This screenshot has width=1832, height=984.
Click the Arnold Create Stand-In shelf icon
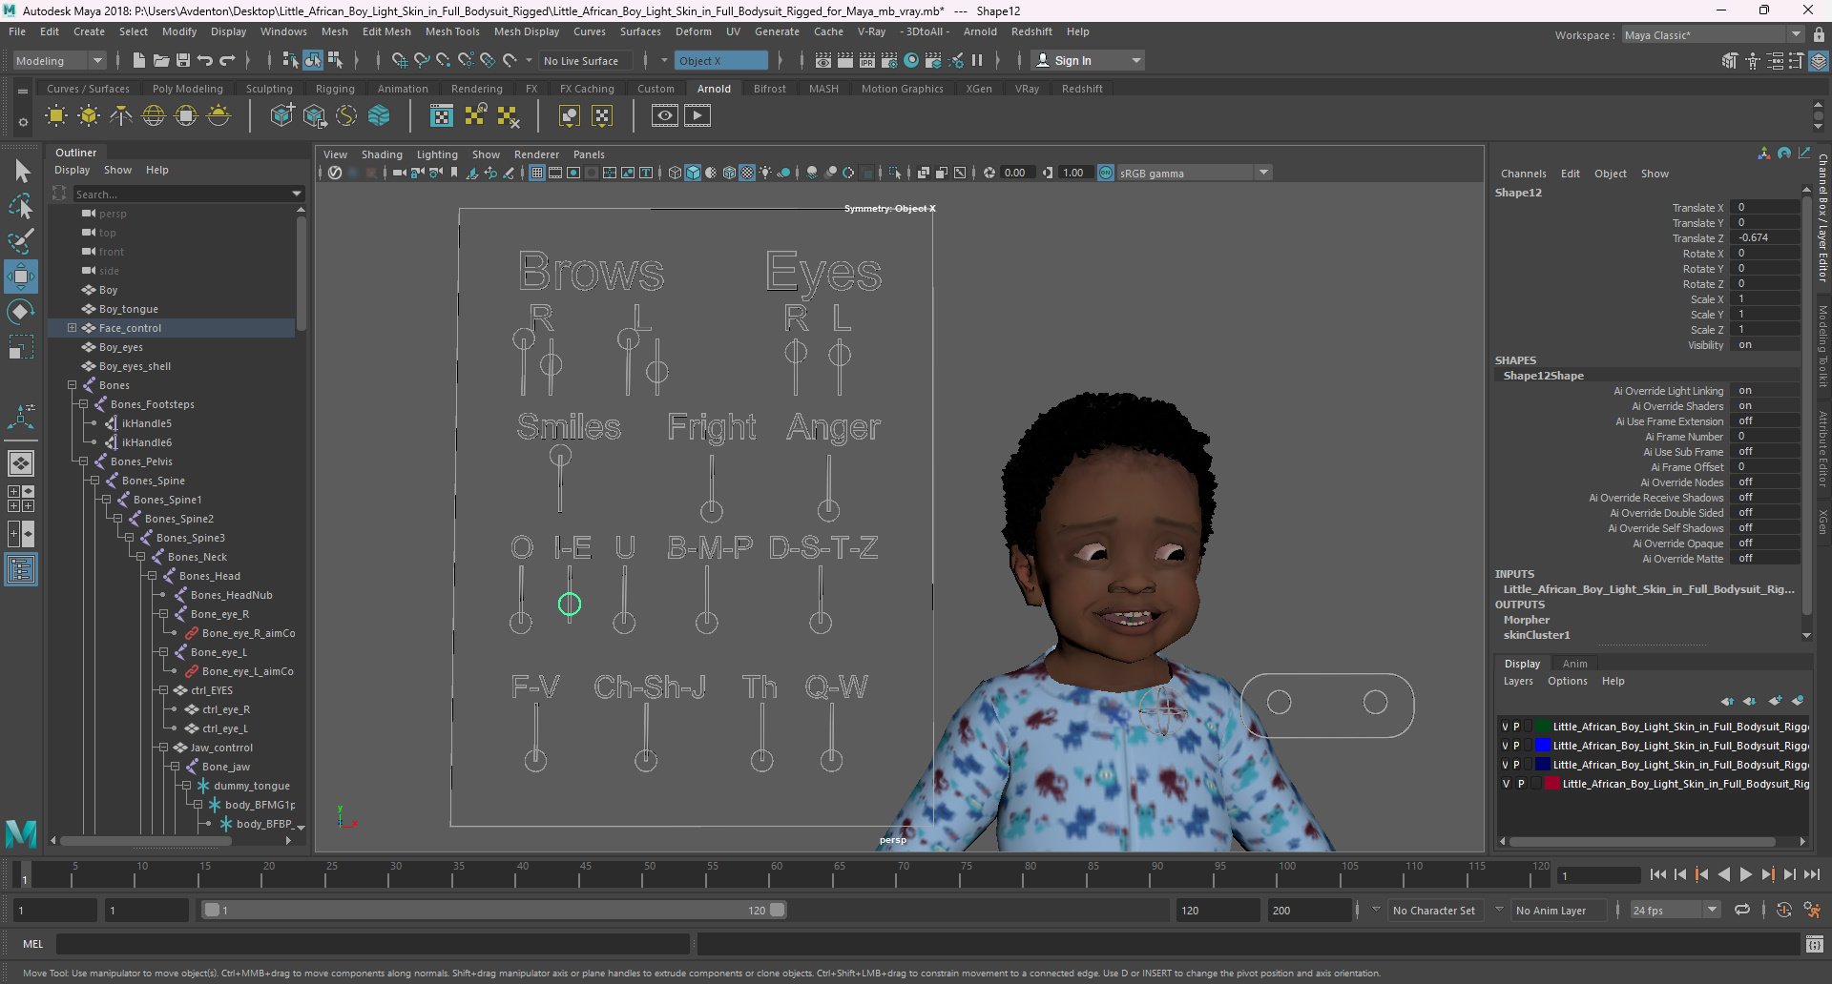pyautogui.click(x=281, y=116)
